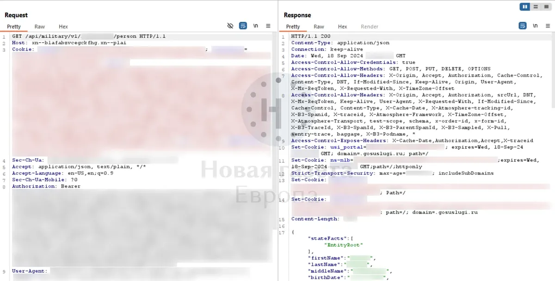Switch to the Request Raw tab
The height and width of the screenshot is (281, 555).
click(x=40, y=27)
